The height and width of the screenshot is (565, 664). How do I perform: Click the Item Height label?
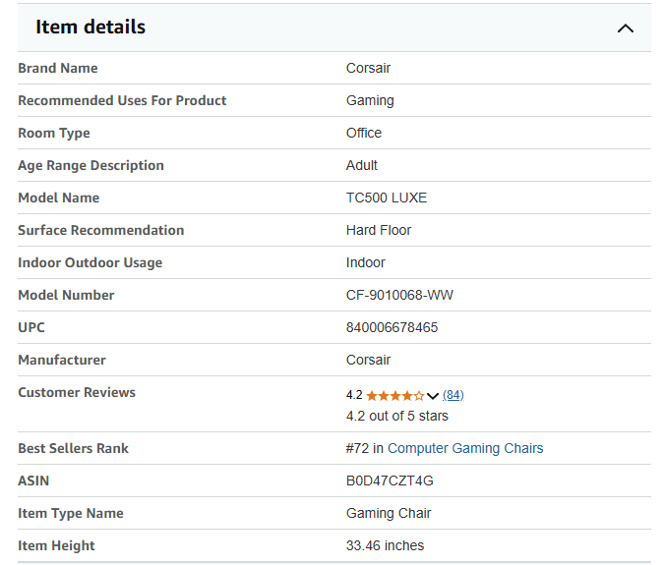point(56,546)
